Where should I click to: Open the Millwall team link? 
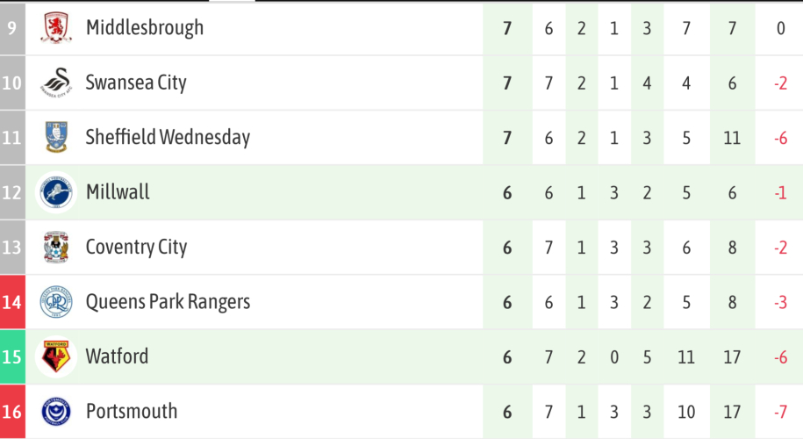118,192
